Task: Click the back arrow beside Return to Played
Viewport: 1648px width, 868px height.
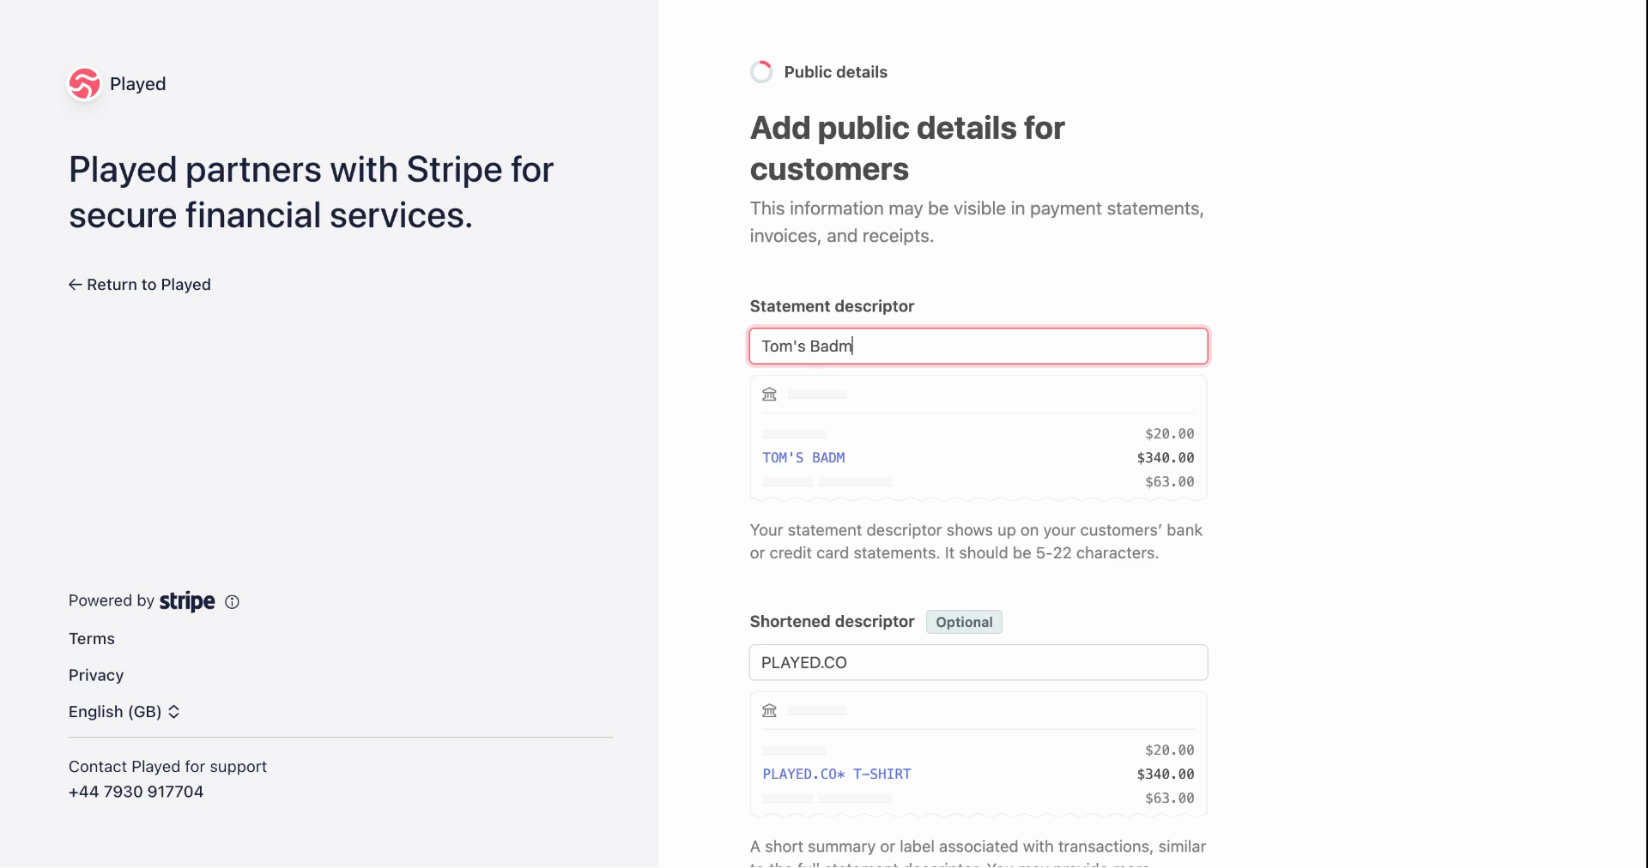Action: pos(76,285)
